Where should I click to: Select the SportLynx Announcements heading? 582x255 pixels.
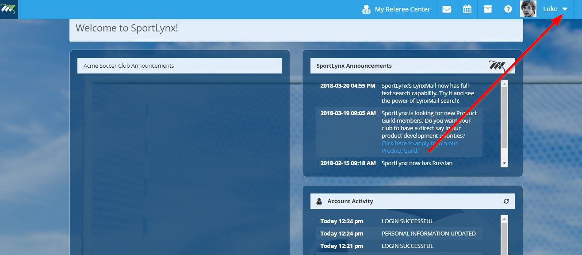(x=354, y=66)
